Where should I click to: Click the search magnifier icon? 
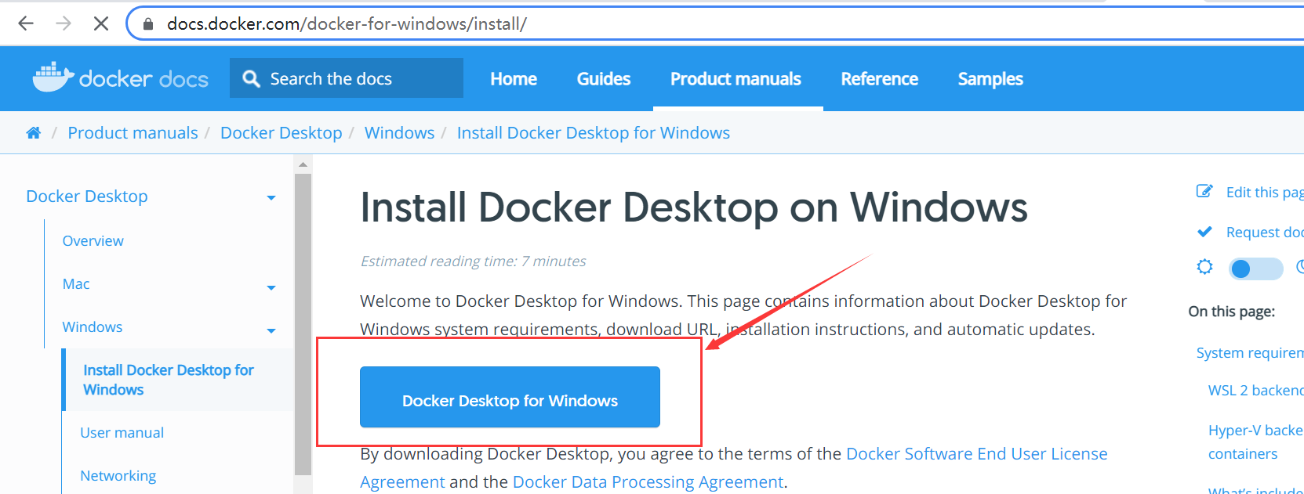251,79
